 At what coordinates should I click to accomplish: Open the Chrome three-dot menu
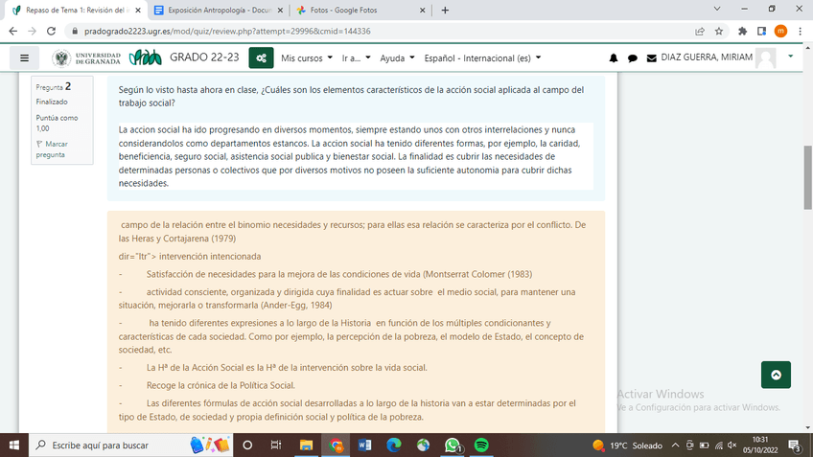click(x=800, y=31)
